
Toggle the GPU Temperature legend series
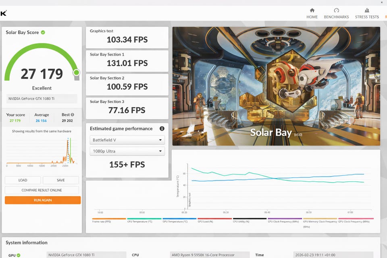pyautogui.click(x=179, y=220)
